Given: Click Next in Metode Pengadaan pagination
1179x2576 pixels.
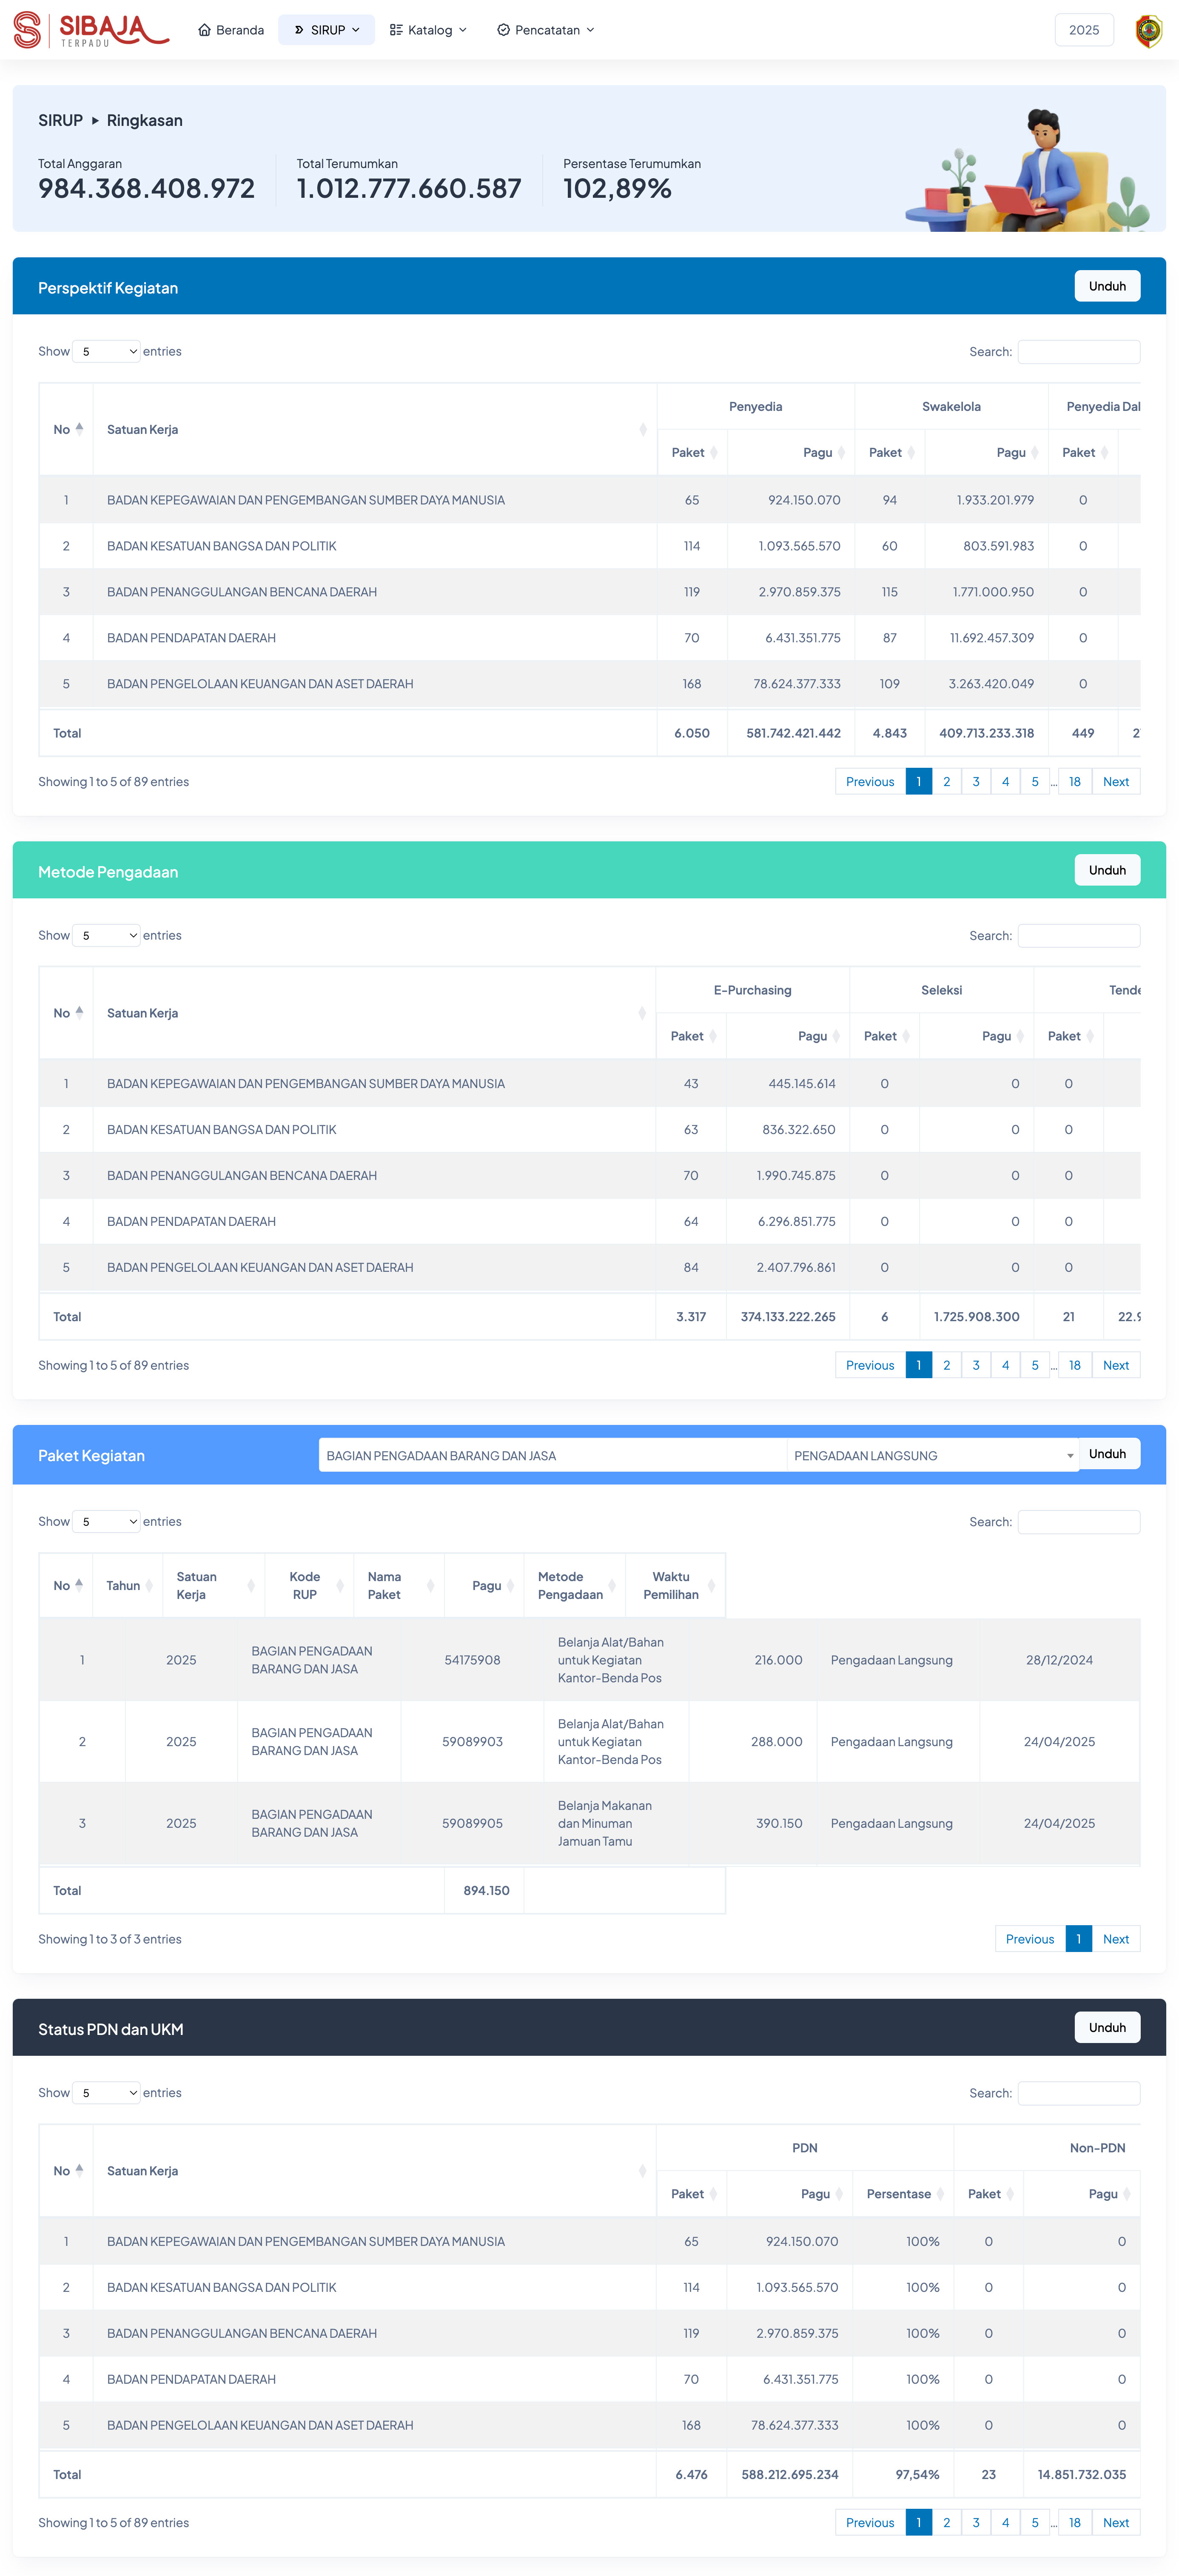Looking at the screenshot, I should pyautogui.click(x=1116, y=1365).
